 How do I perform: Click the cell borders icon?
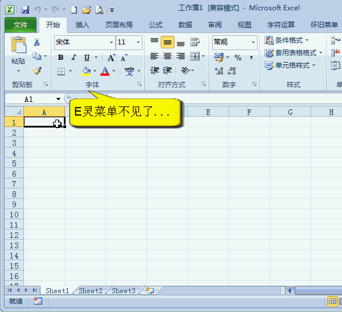pyautogui.click(x=62, y=71)
